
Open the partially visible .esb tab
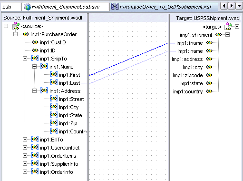tap(11, 7)
